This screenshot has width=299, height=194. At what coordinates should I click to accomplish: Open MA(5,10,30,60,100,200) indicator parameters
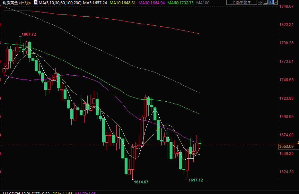point(59,3)
